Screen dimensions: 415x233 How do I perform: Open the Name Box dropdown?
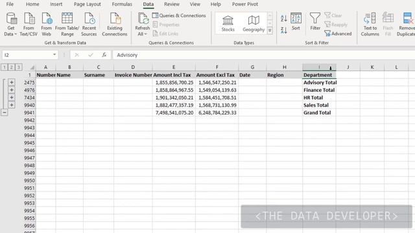(54, 54)
